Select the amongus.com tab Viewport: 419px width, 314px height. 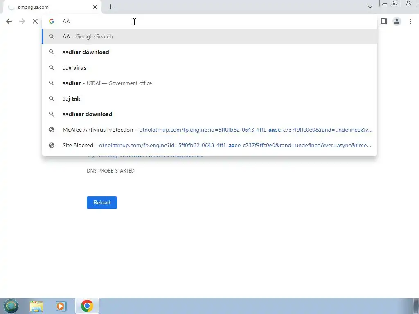(x=52, y=7)
